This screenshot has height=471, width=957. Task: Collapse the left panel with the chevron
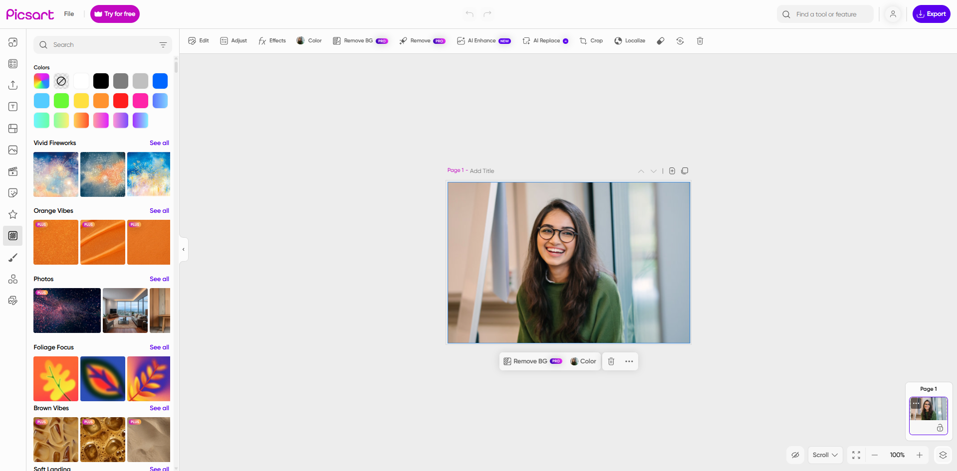point(184,249)
